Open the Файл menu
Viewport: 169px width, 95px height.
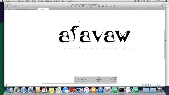coord(14,1)
